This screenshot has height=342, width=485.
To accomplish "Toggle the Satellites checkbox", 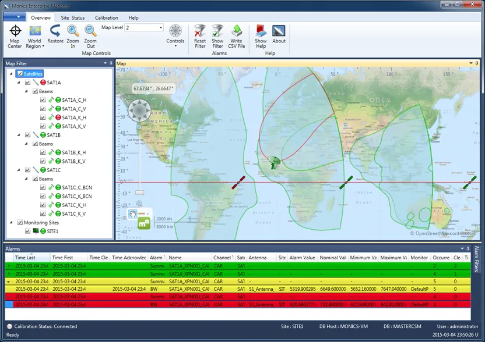I will pos(20,73).
